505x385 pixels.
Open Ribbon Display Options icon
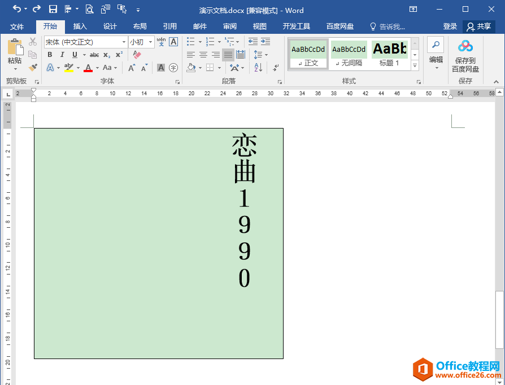tap(413, 10)
